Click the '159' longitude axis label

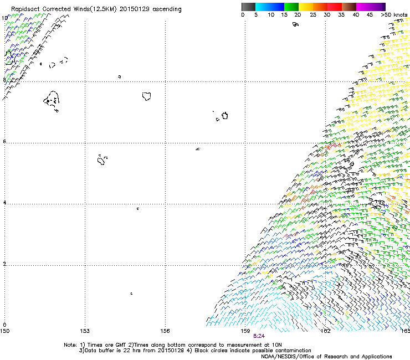[245, 331]
